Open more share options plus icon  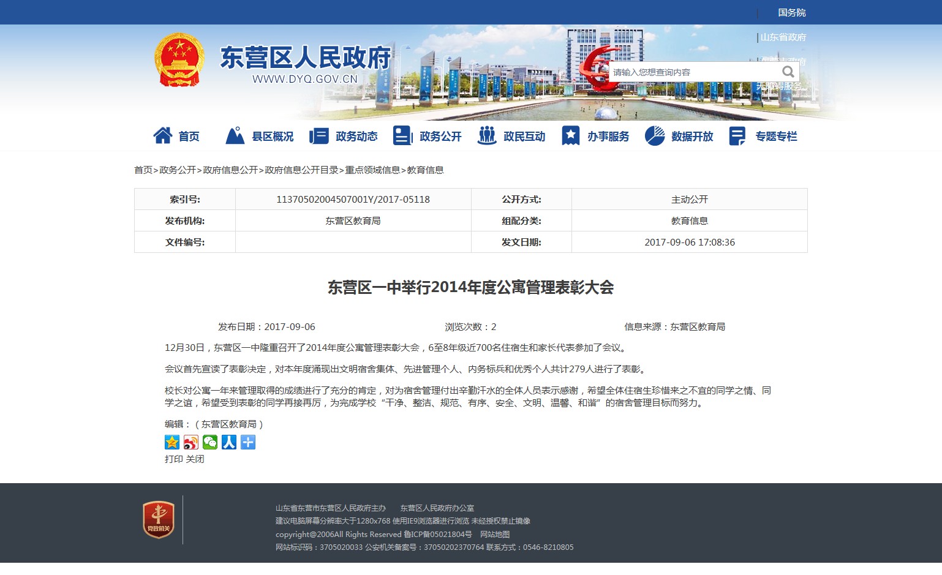click(x=248, y=442)
